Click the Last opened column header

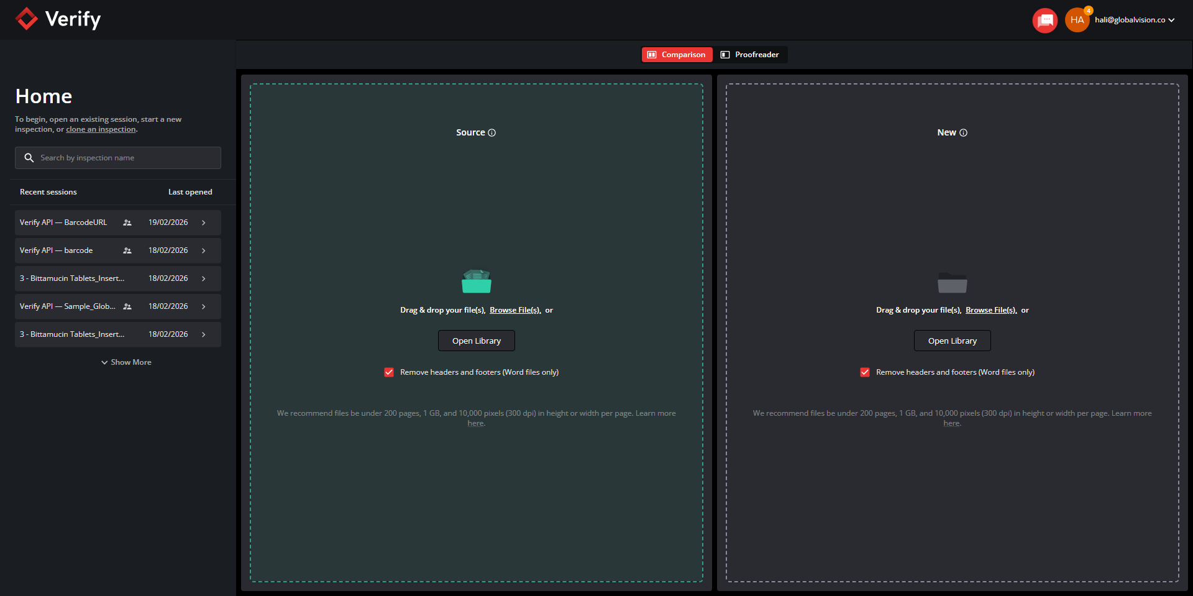pos(190,192)
